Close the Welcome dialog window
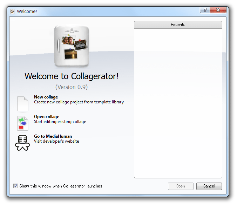The height and width of the screenshot is (205, 237). point(218,10)
